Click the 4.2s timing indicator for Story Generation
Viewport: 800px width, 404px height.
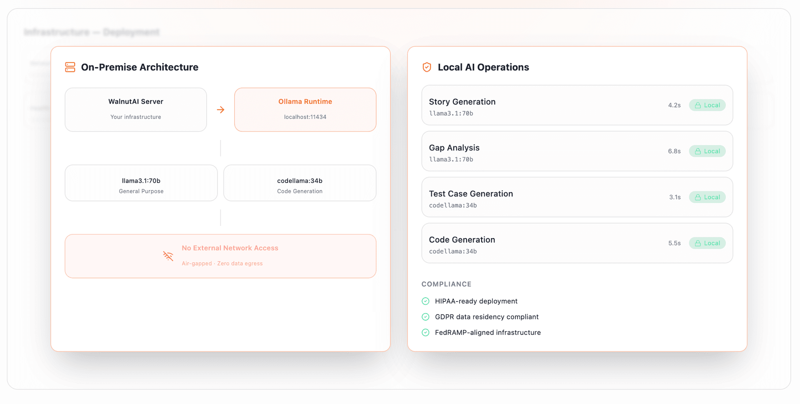point(674,105)
